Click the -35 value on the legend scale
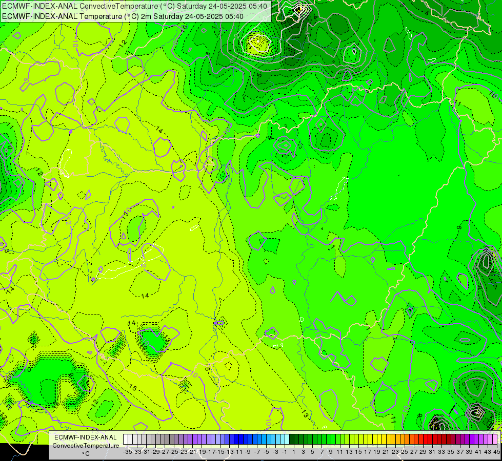The height and width of the screenshot is (461, 502). [127, 452]
